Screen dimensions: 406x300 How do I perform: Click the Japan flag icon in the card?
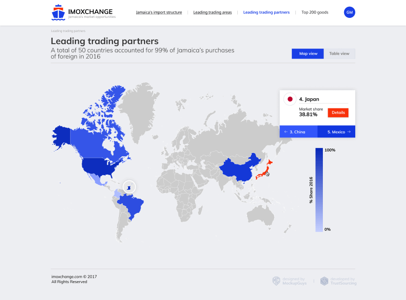tap(290, 99)
